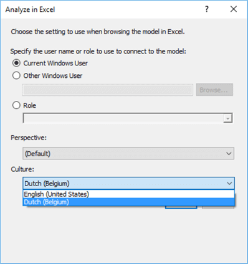The height and width of the screenshot is (264, 248).
Task: Close the Analyze in Excel dialog
Action: 234,9
